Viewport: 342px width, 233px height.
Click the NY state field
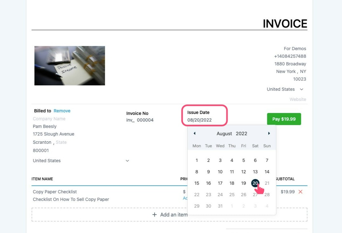coord(303,71)
